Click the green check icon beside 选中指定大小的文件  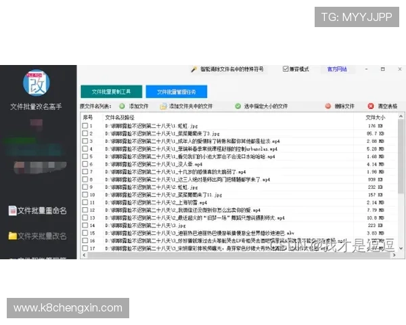238,106
